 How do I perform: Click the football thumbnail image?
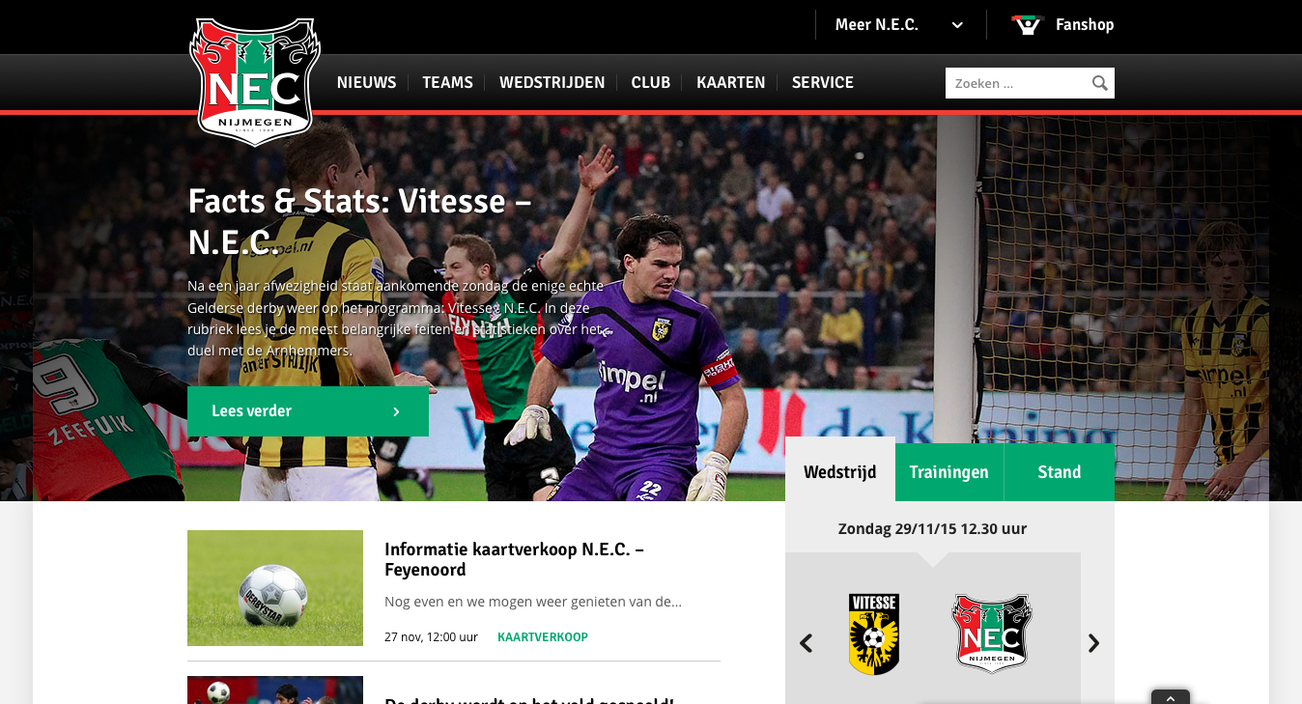(x=274, y=588)
